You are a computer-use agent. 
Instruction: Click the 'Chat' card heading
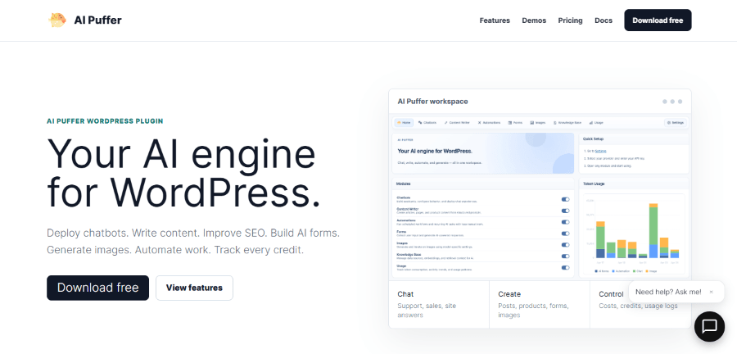tap(405, 294)
